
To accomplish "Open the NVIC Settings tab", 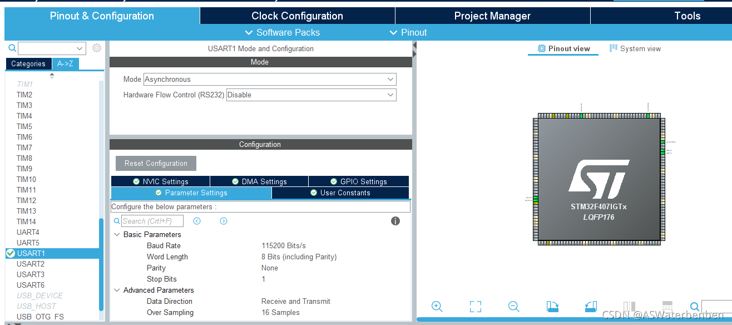I will tap(160, 181).
